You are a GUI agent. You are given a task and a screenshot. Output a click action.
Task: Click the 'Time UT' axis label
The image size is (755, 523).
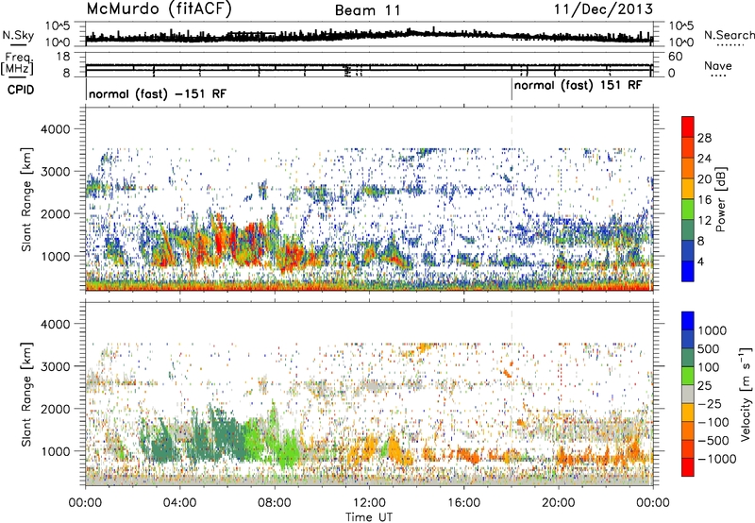369,517
